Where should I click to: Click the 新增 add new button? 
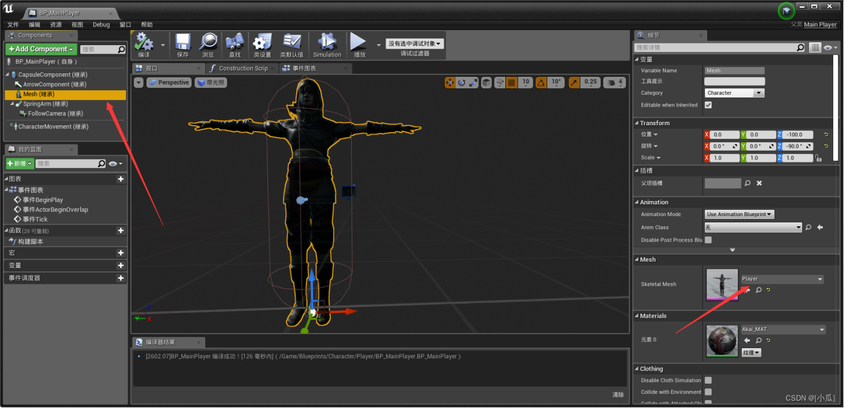click(20, 164)
